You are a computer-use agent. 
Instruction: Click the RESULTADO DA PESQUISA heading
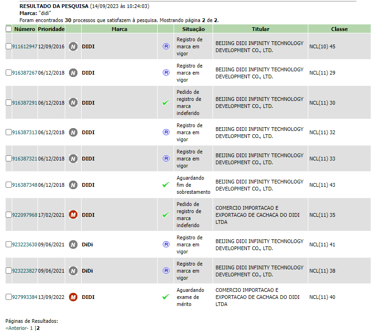tap(54, 6)
